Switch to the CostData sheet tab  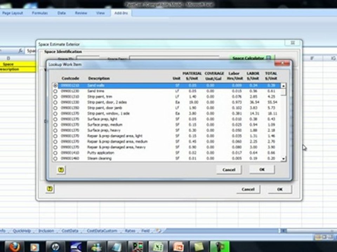pyautogui.click(x=70, y=231)
